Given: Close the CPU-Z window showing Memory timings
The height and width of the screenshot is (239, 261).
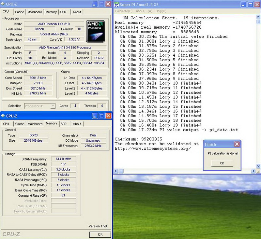Looking at the screenshot, I should coord(108,116).
